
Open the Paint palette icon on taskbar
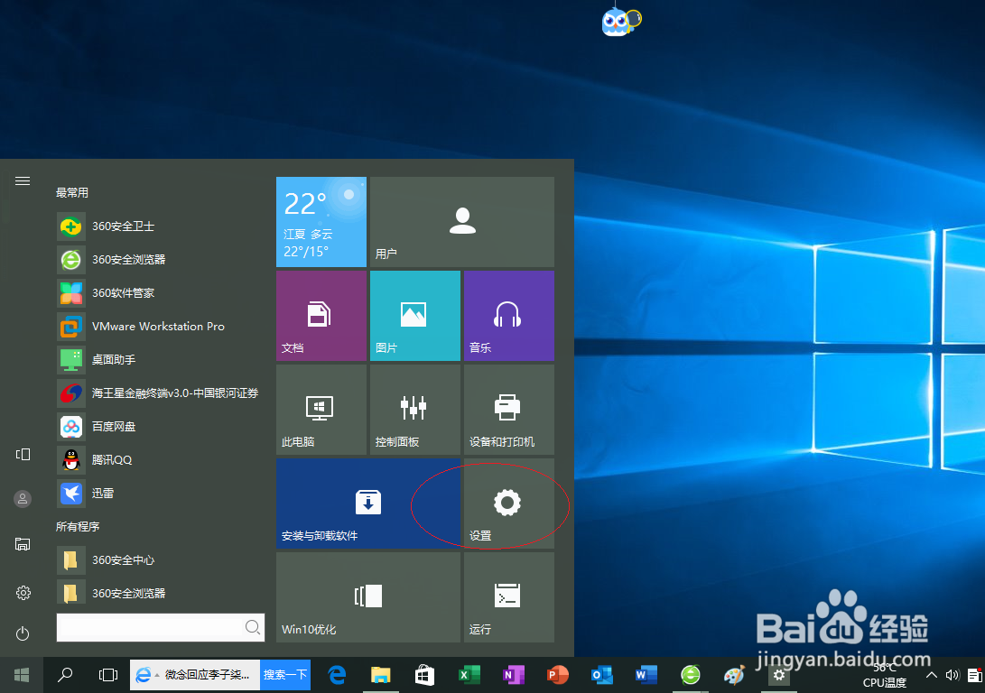click(734, 675)
